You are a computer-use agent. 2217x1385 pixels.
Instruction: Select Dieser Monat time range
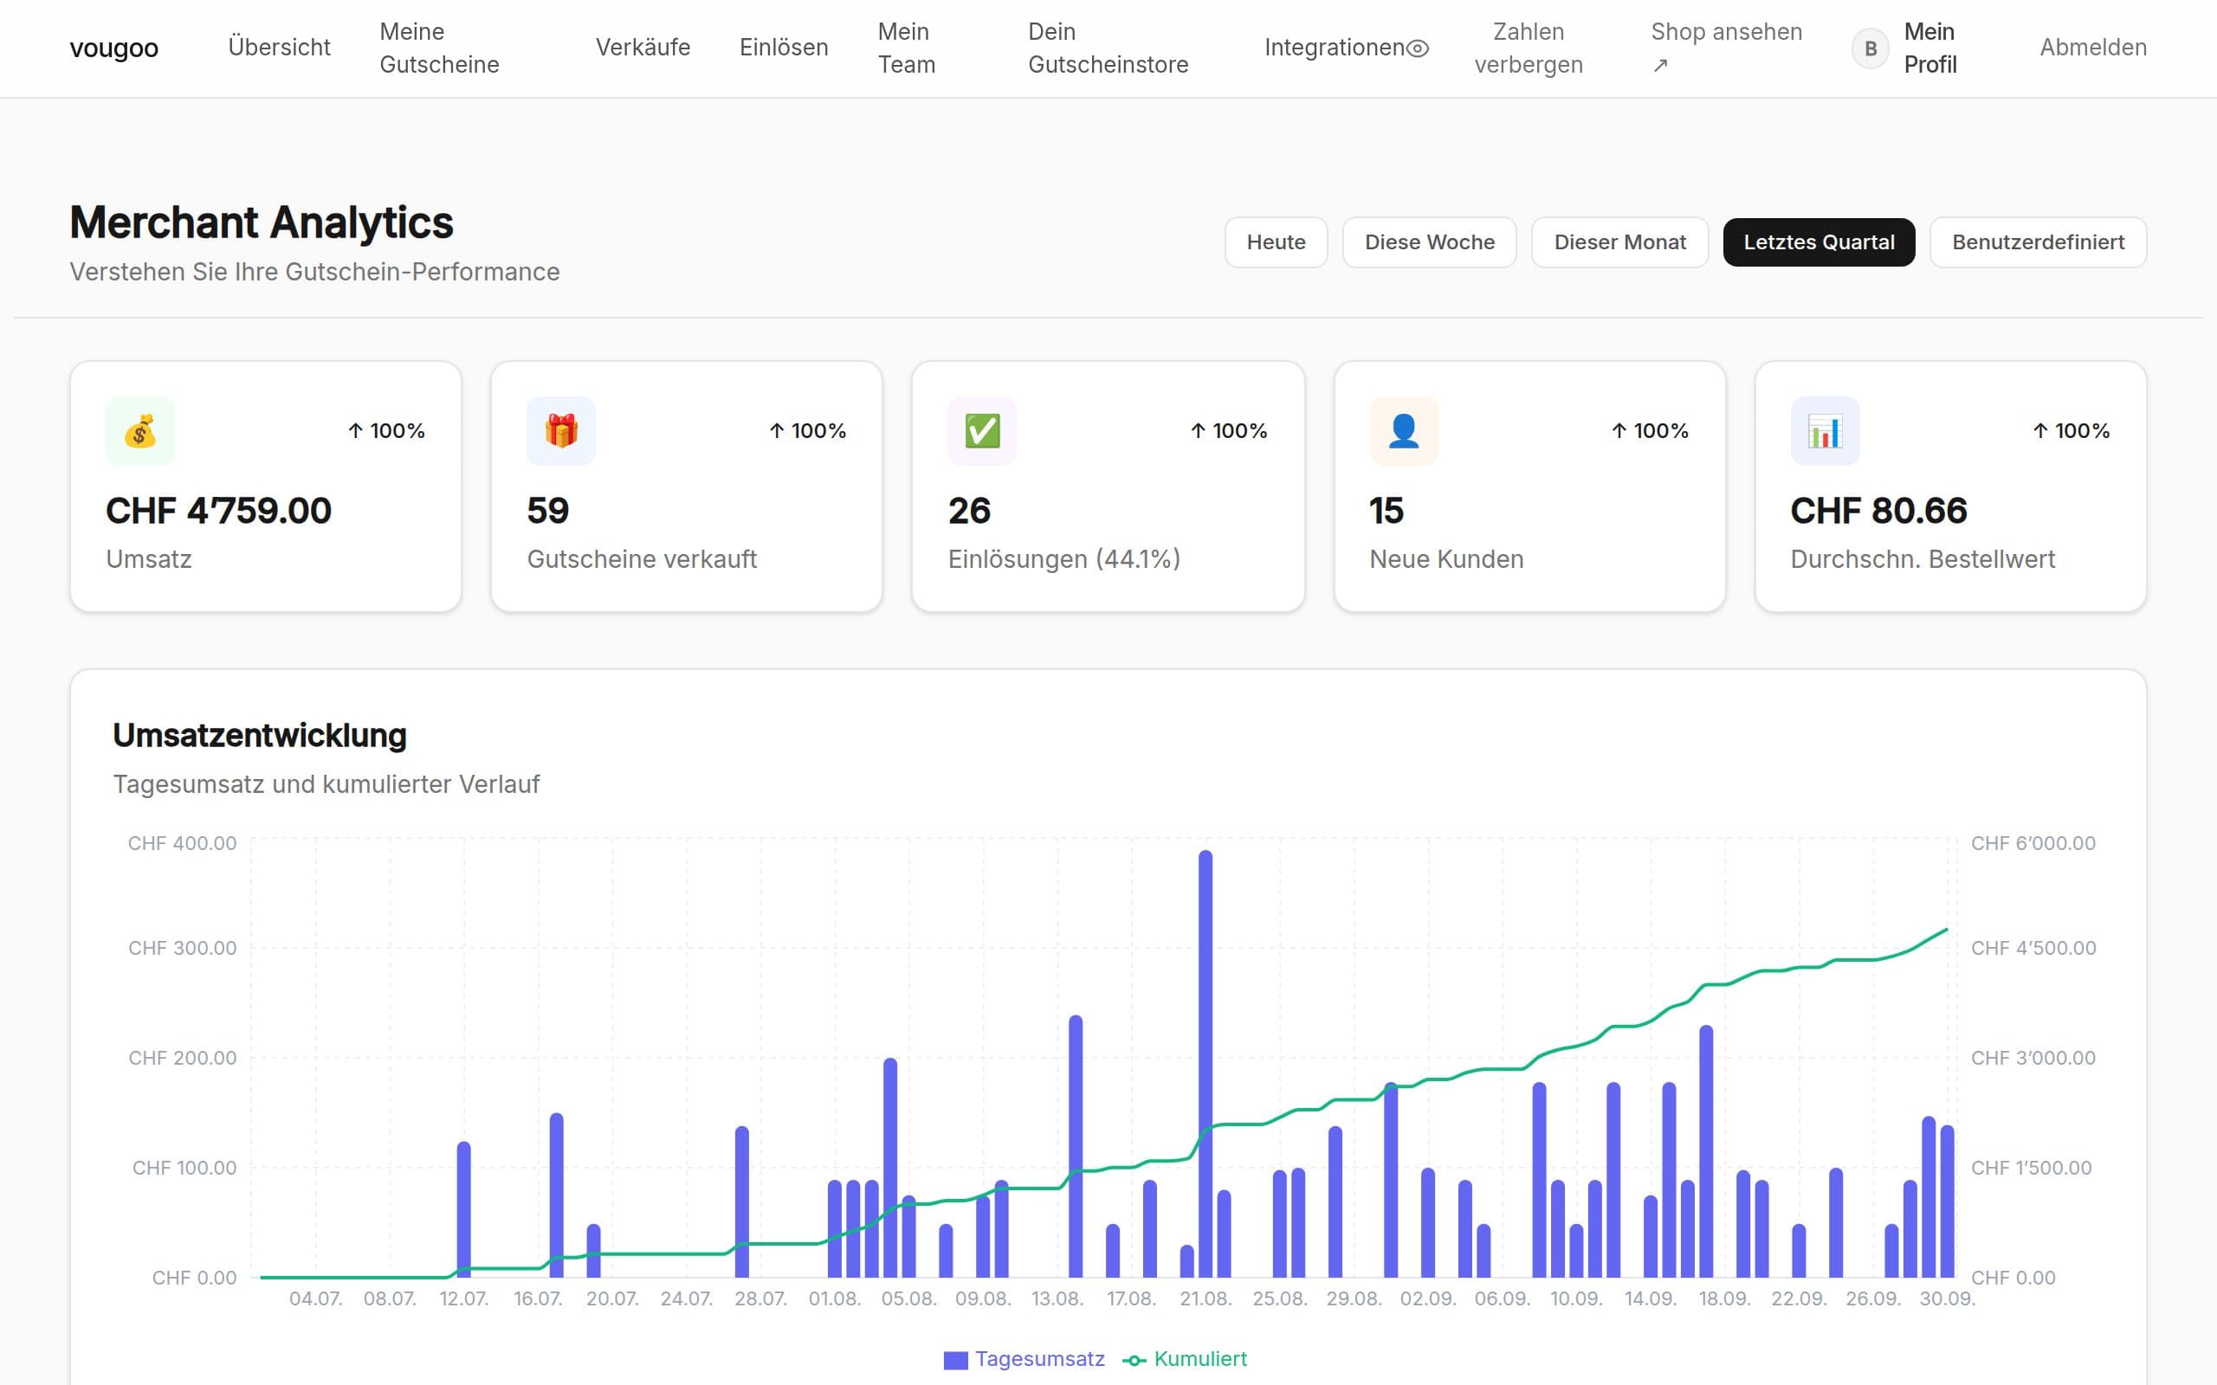(1619, 242)
